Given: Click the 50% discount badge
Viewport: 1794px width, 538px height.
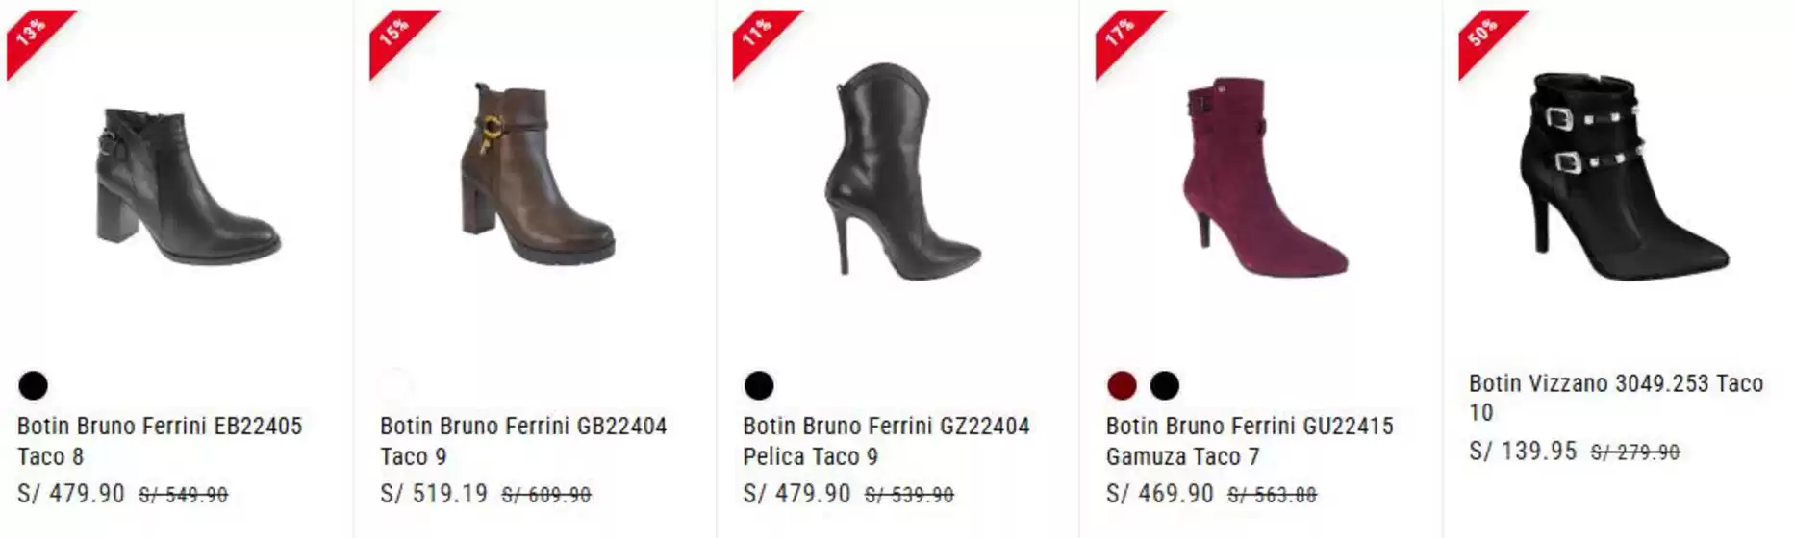Looking at the screenshot, I should pos(1482,34).
